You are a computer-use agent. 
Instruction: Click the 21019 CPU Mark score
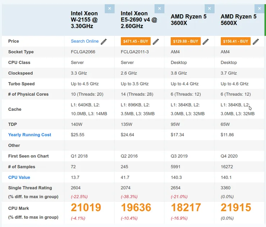86,207
